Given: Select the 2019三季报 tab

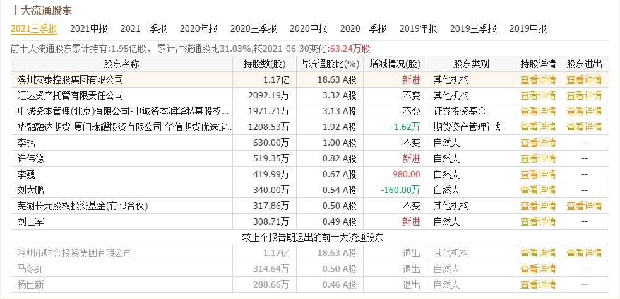Looking at the screenshot, I should 474,28.
